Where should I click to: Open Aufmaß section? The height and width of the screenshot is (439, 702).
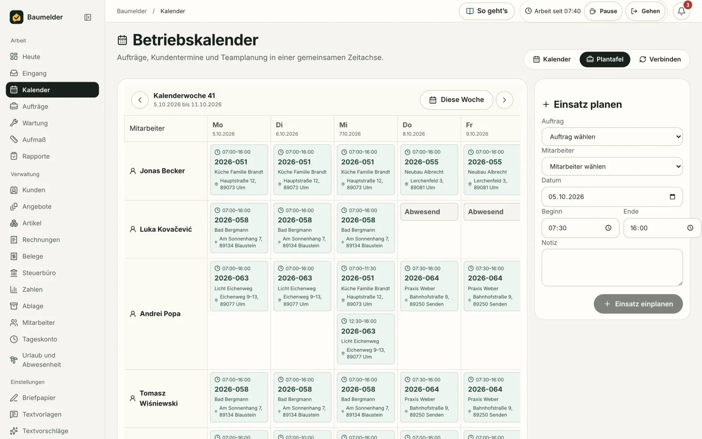tap(52, 140)
